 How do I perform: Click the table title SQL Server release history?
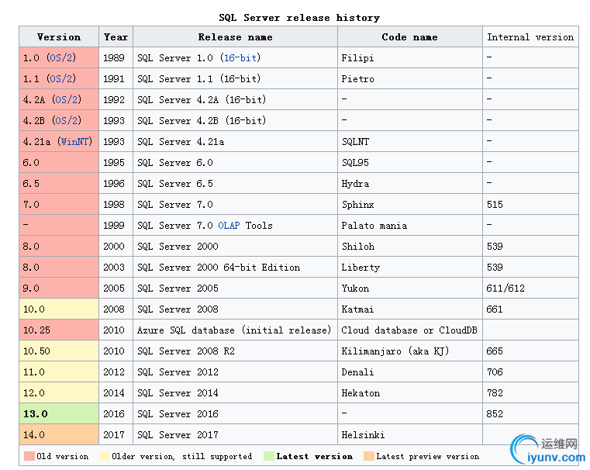[x=299, y=18]
